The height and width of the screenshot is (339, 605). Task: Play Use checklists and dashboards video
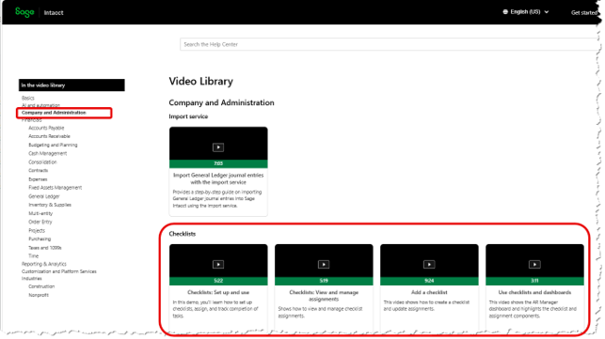[x=534, y=264]
